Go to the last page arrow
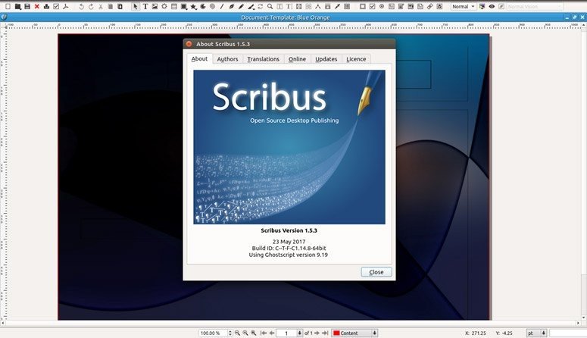Image resolution: width=587 pixels, height=338 pixels. pyautogui.click(x=325, y=333)
